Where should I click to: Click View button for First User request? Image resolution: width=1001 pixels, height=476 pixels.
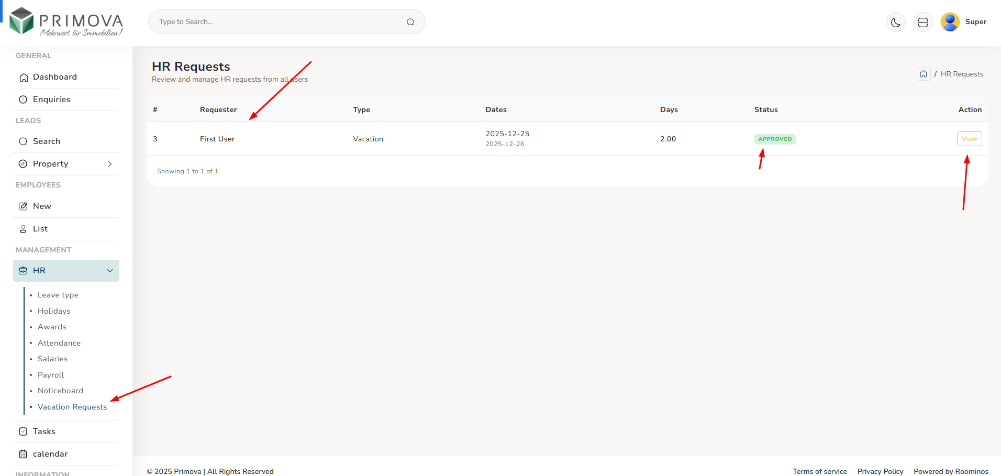969,139
